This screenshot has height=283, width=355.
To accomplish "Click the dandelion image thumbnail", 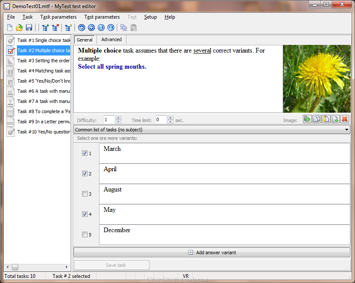I will 316,79.
